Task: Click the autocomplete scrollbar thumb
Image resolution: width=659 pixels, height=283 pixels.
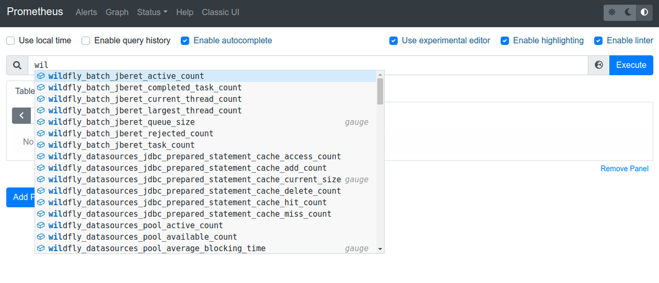Action: (380, 92)
